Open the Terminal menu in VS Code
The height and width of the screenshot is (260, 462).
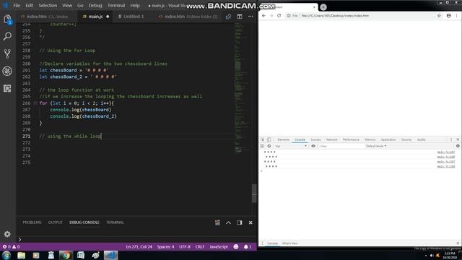tap(116, 5)
